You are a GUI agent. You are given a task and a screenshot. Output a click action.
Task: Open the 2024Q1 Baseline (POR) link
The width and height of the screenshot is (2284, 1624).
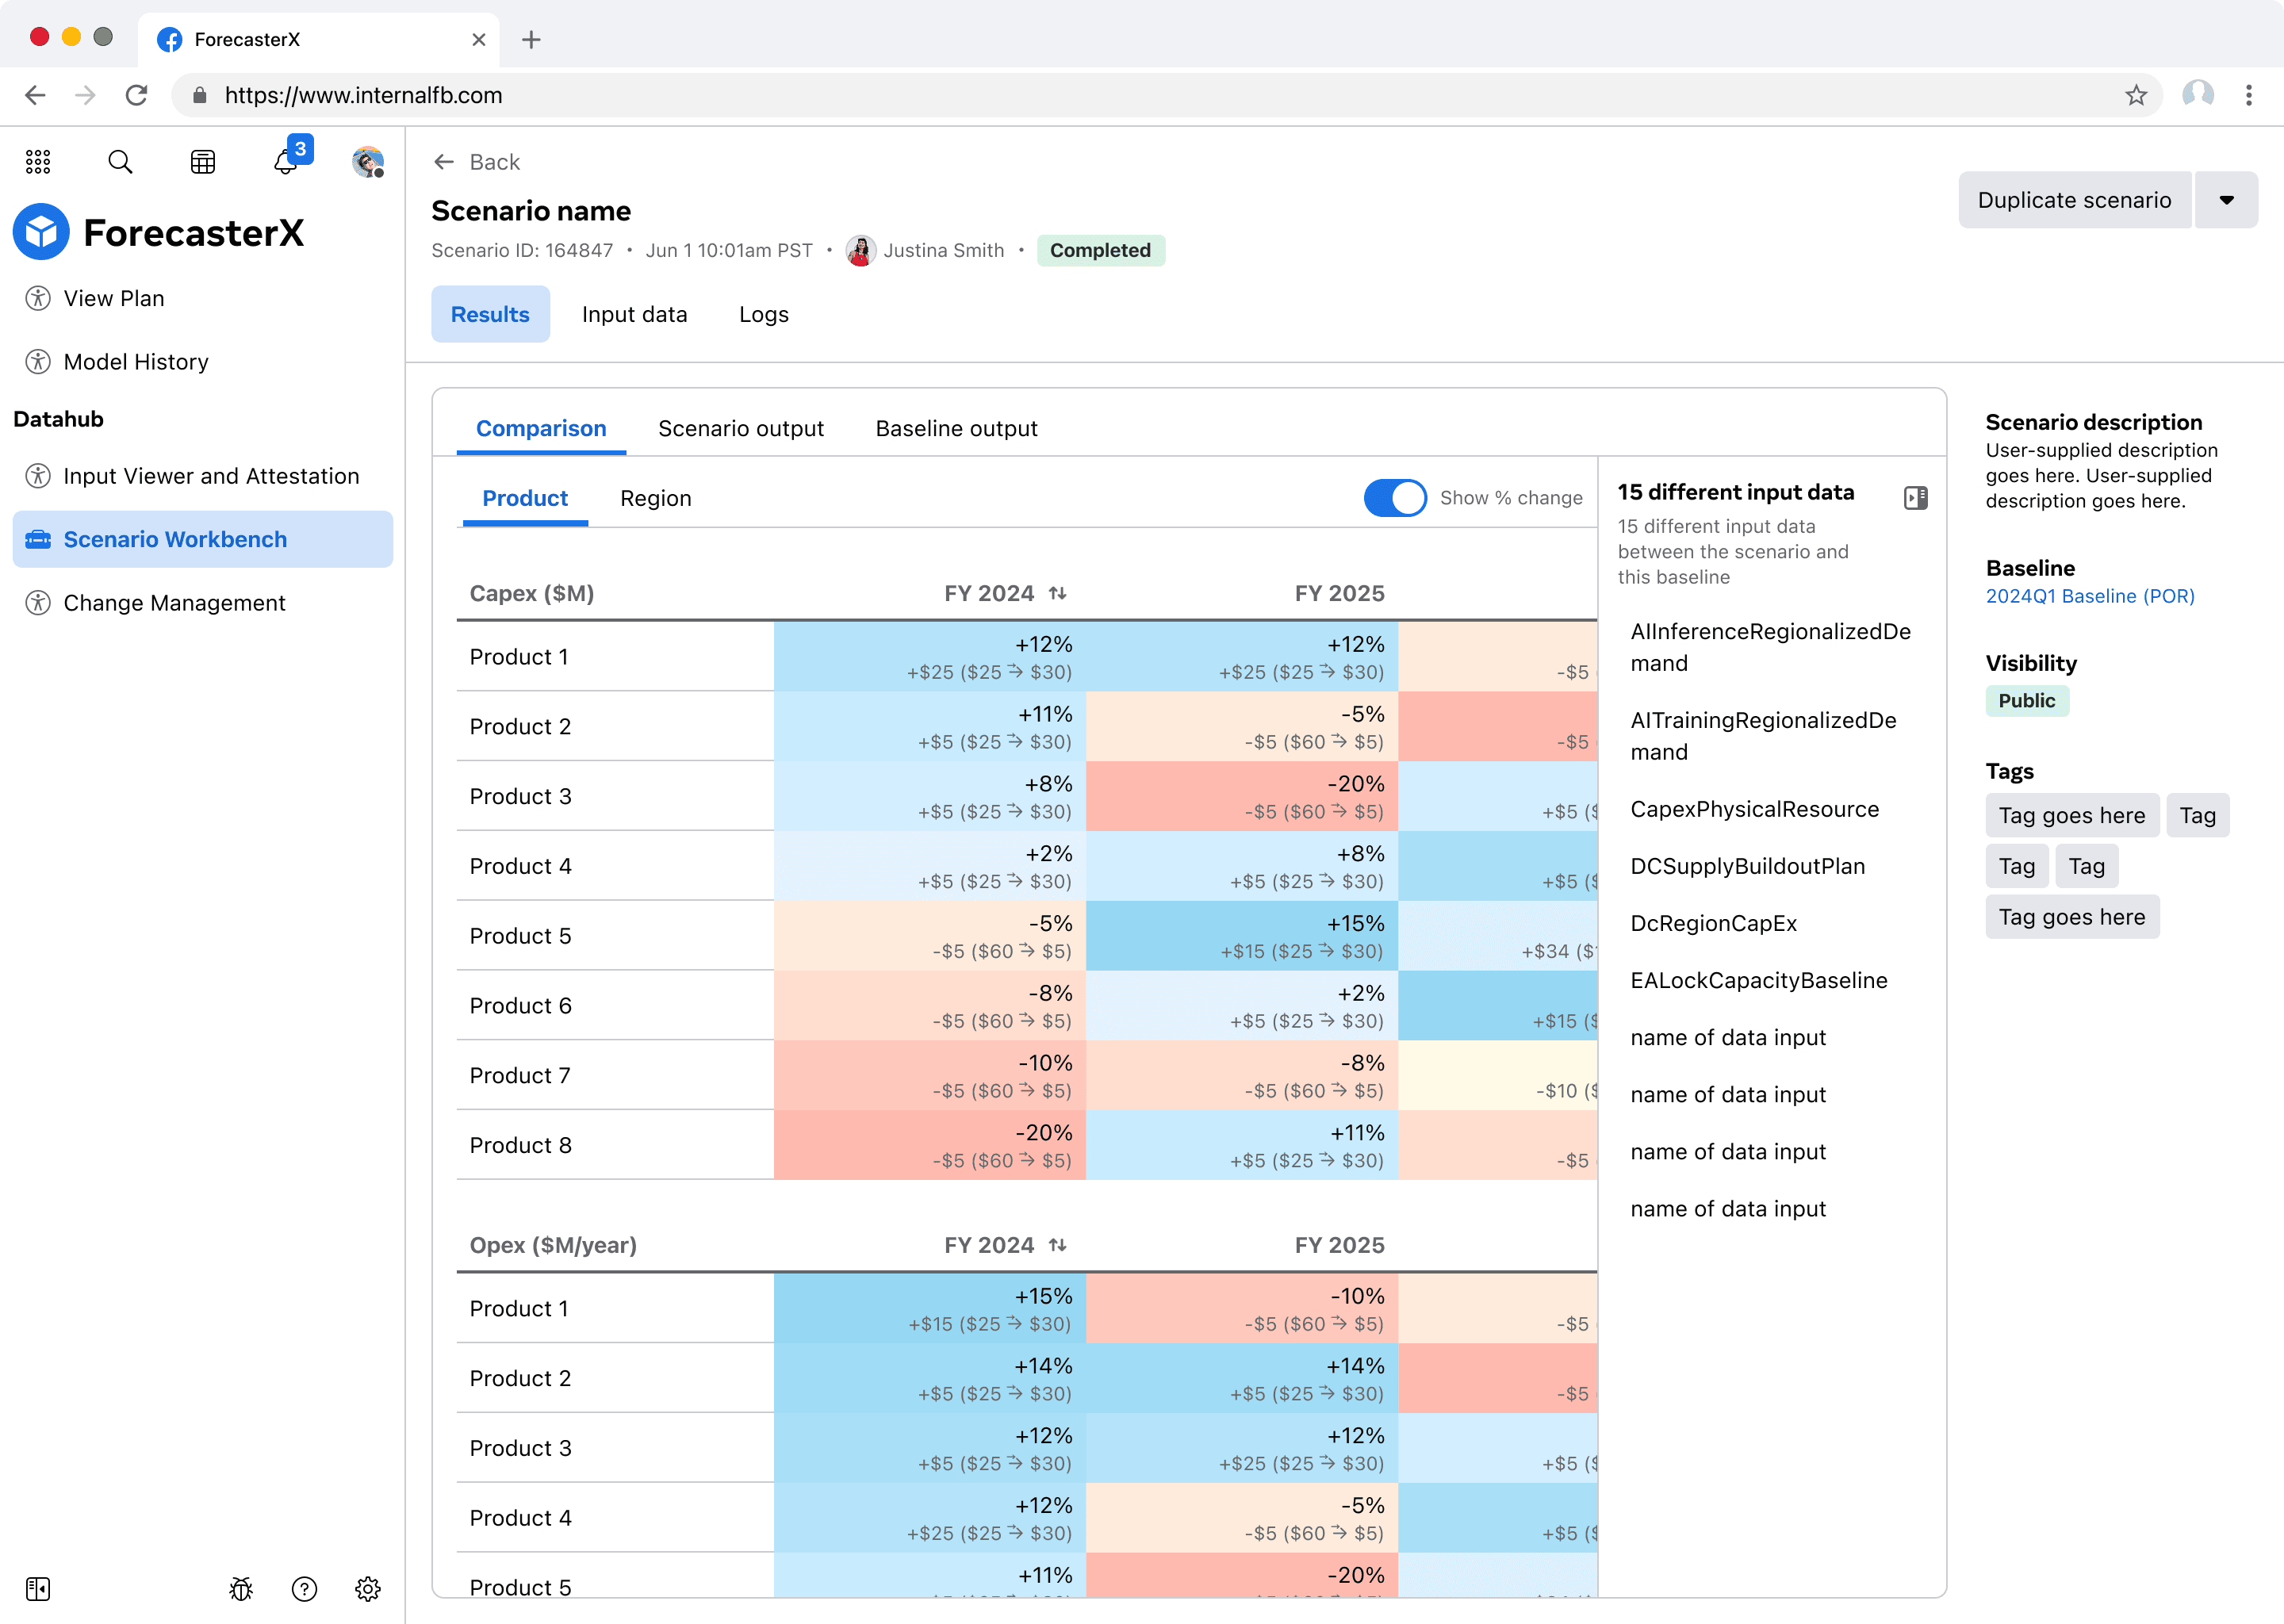click(x=2090, y=596)
